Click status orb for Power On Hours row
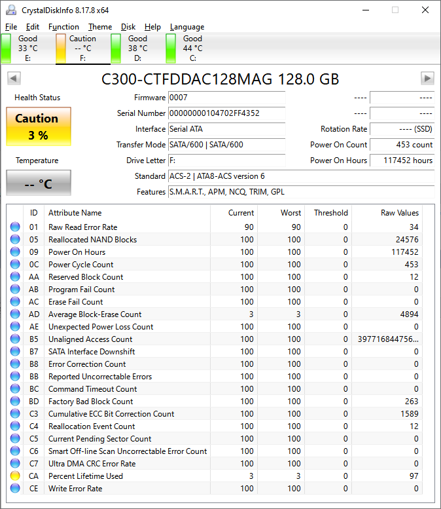This screenshot has width=441, height=509. click(15, 252)
